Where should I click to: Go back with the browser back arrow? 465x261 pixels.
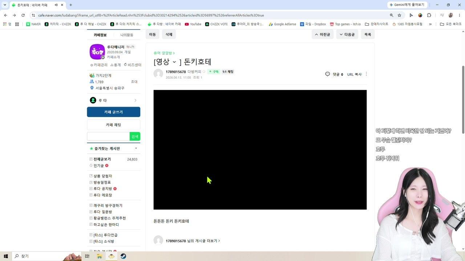click(x=5, y=15)
